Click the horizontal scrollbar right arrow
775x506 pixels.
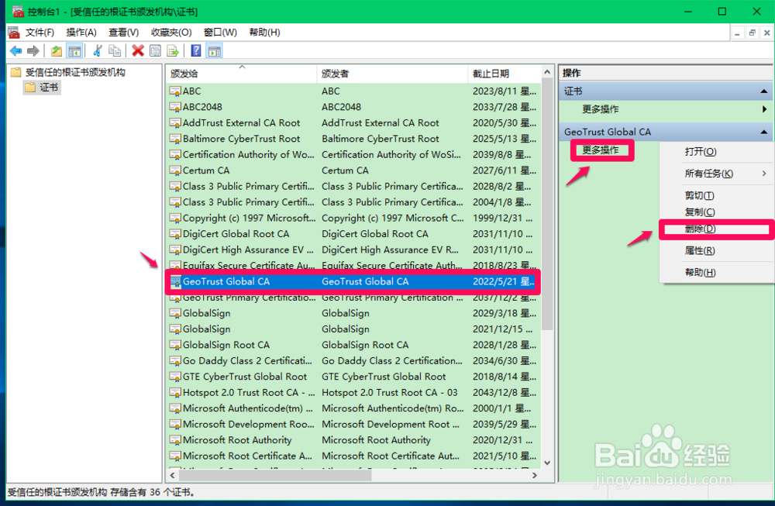tap(534, 475)
